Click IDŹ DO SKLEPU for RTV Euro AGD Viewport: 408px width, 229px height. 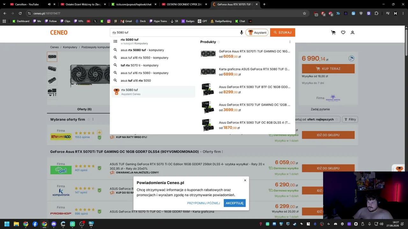coord(328,135)
